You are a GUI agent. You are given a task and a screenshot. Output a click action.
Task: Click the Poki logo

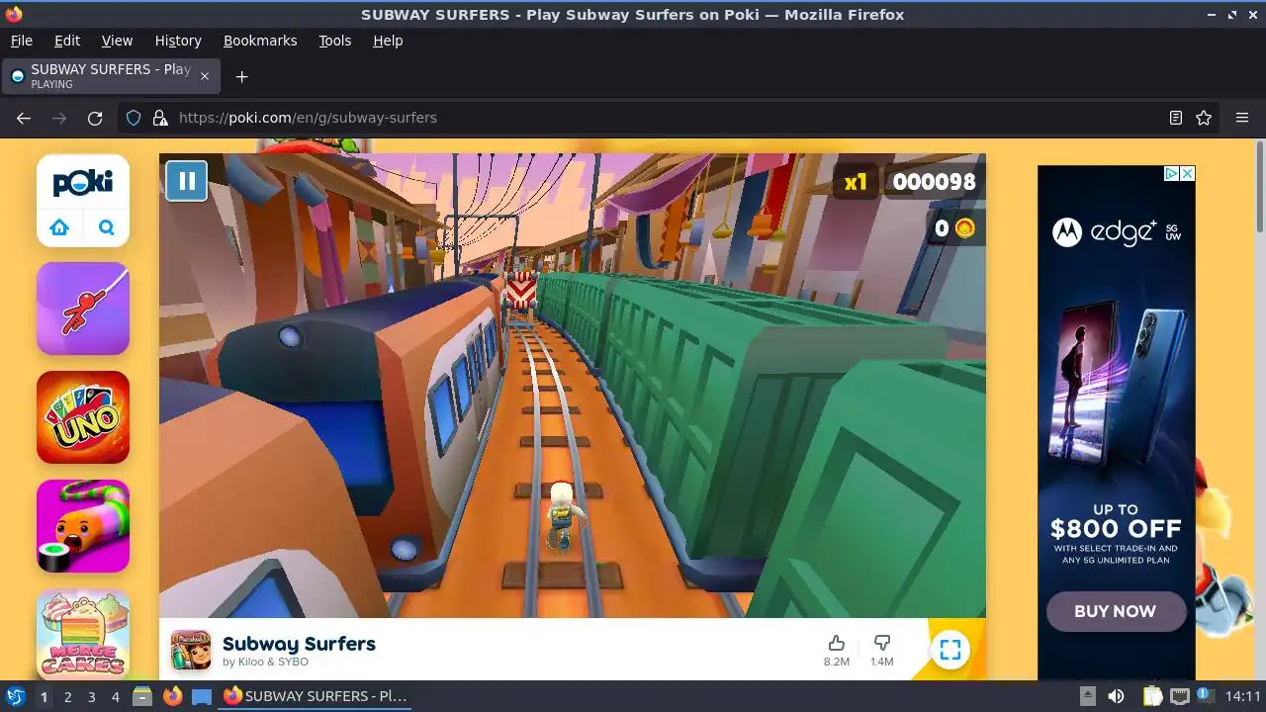83,182
